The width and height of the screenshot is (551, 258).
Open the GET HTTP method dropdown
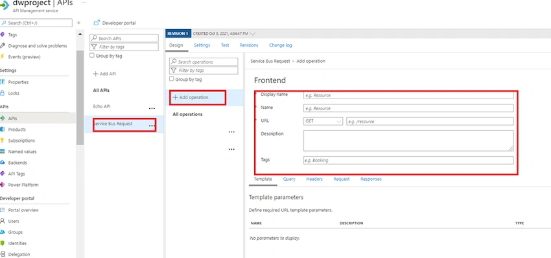click(x=323, y=121)
